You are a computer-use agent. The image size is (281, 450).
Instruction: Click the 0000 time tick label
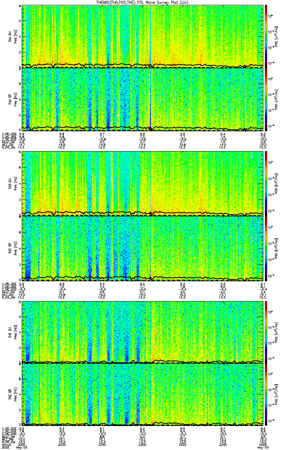(x=263, y=444)
